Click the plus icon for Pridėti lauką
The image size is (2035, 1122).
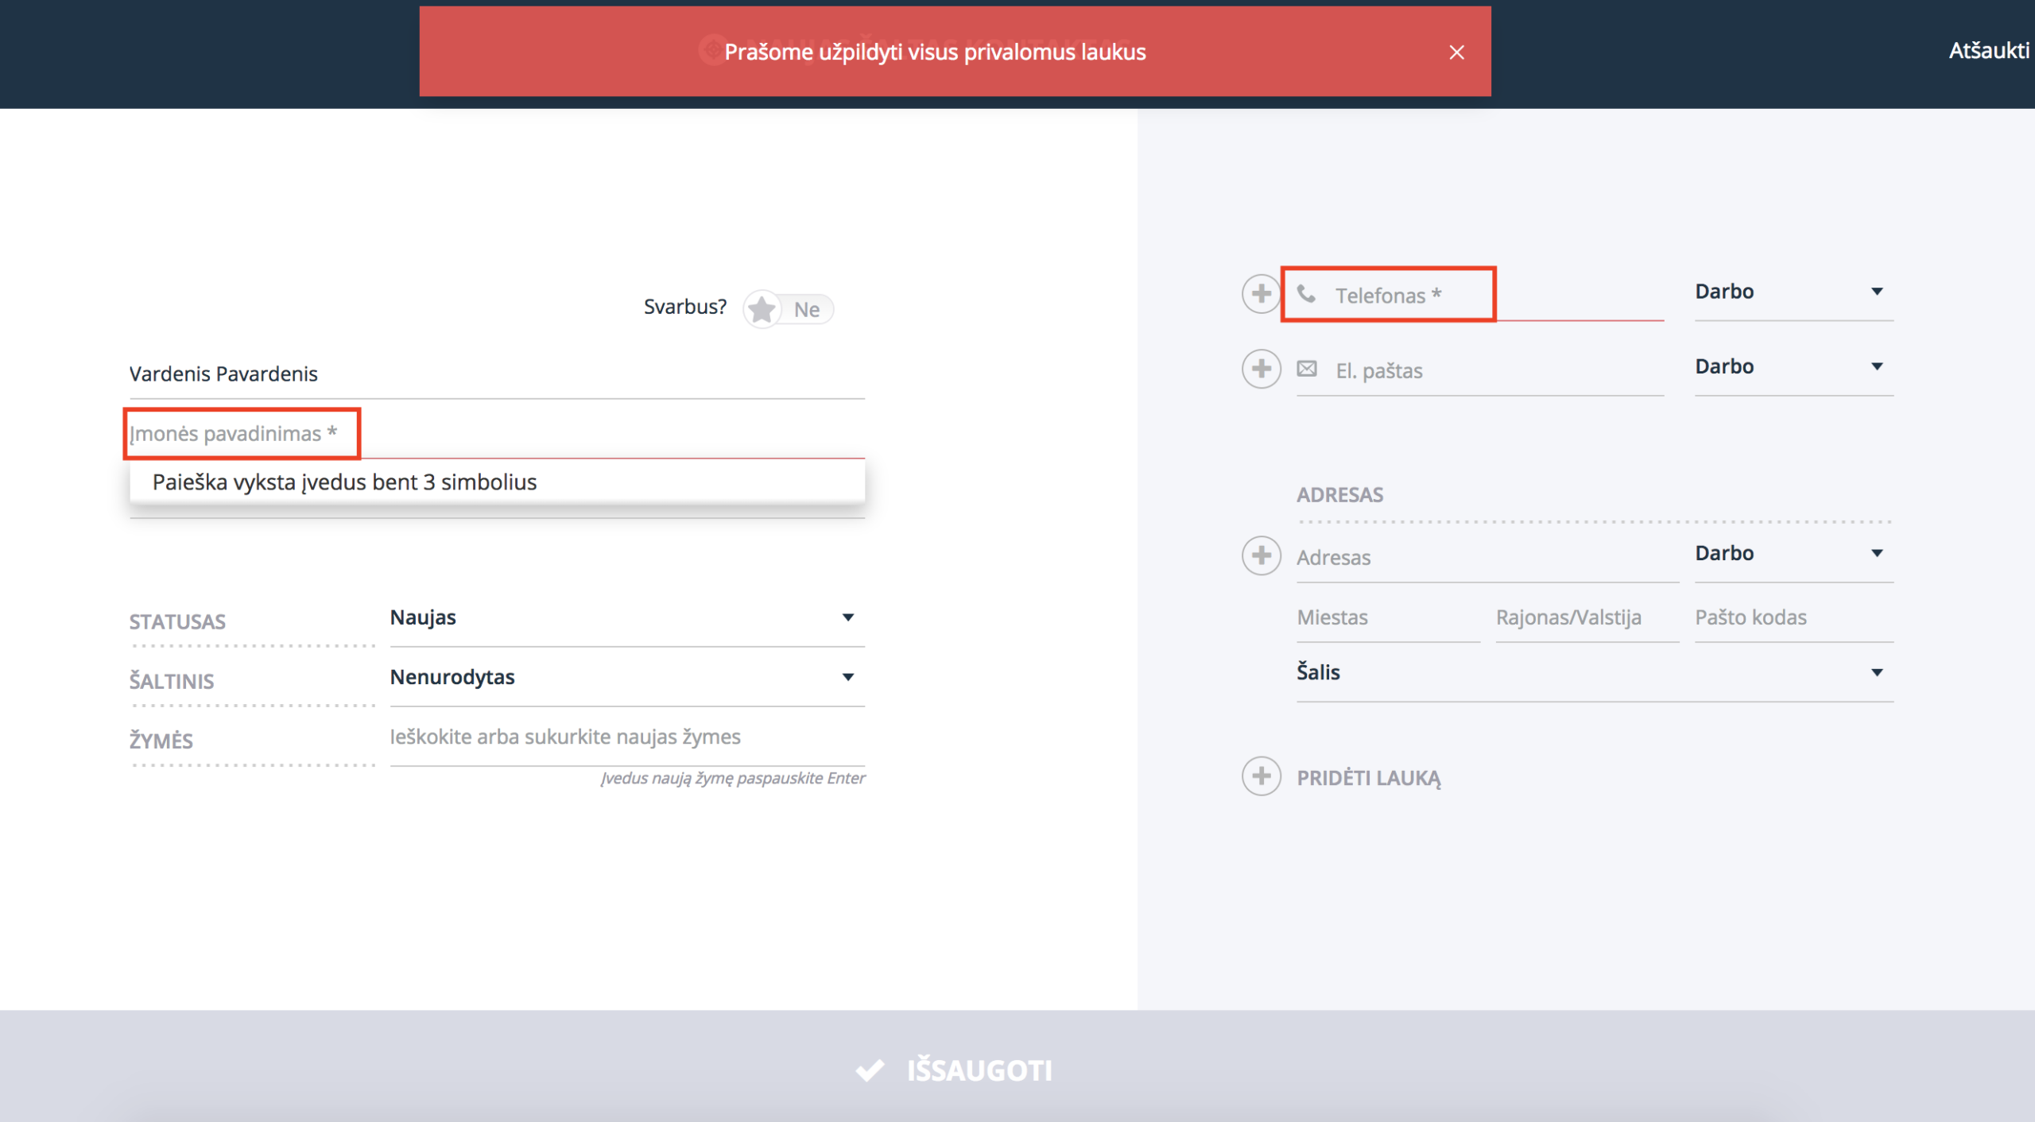point(1261,776)
